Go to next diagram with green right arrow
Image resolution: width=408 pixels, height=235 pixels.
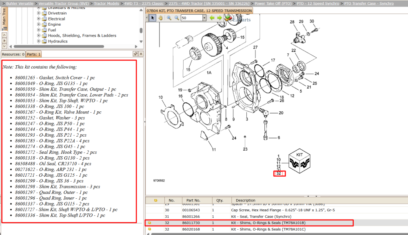pyautogui.click(x=220, y=18)
